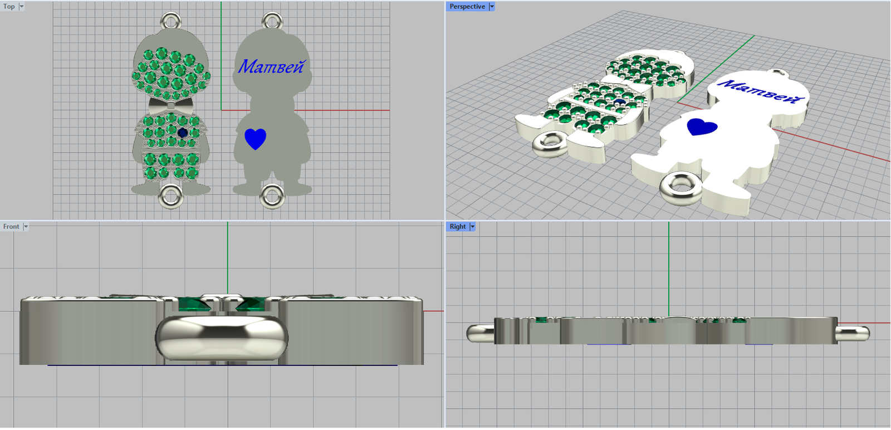
Task: Select the blue sapphire stone in Top view
Action: pos(183,133)
